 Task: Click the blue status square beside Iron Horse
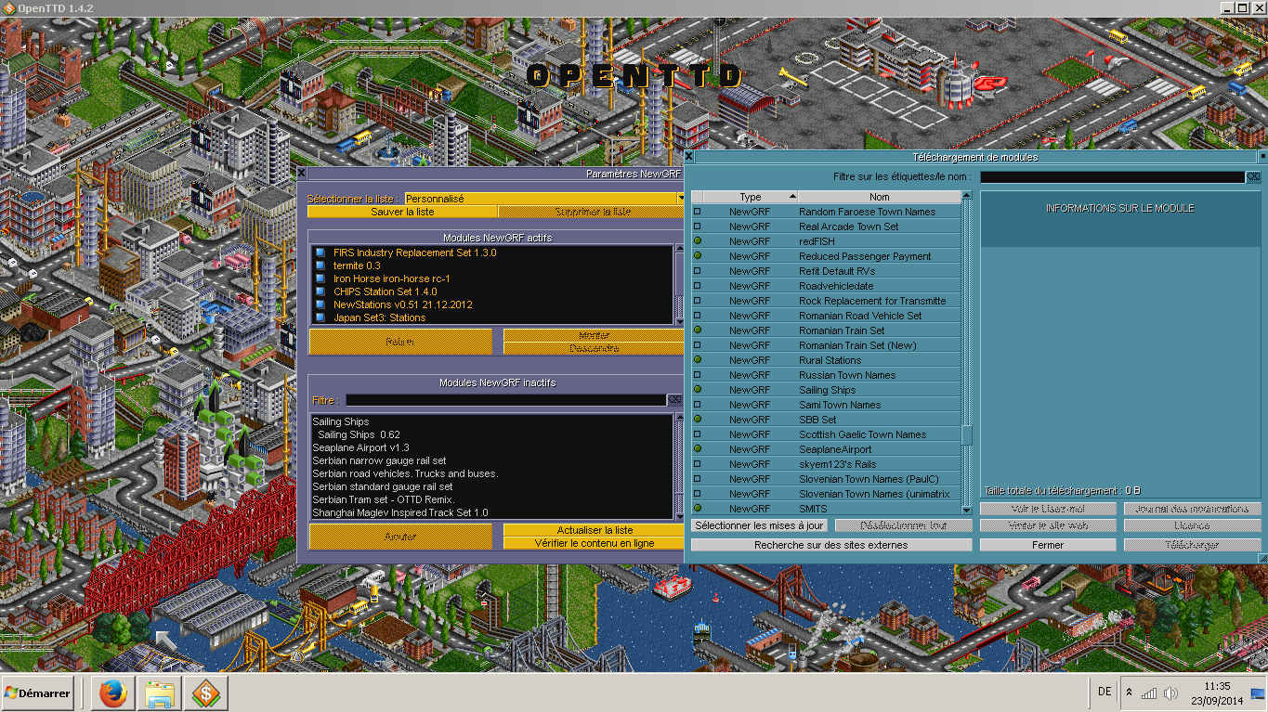[320, 278]
